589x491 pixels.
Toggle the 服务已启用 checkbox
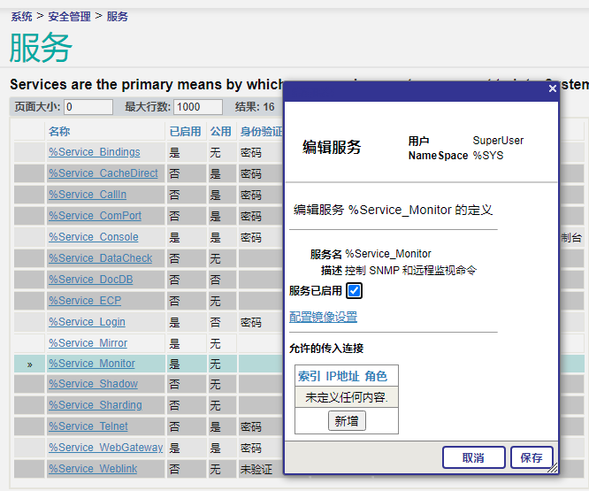tap(354, 290)
